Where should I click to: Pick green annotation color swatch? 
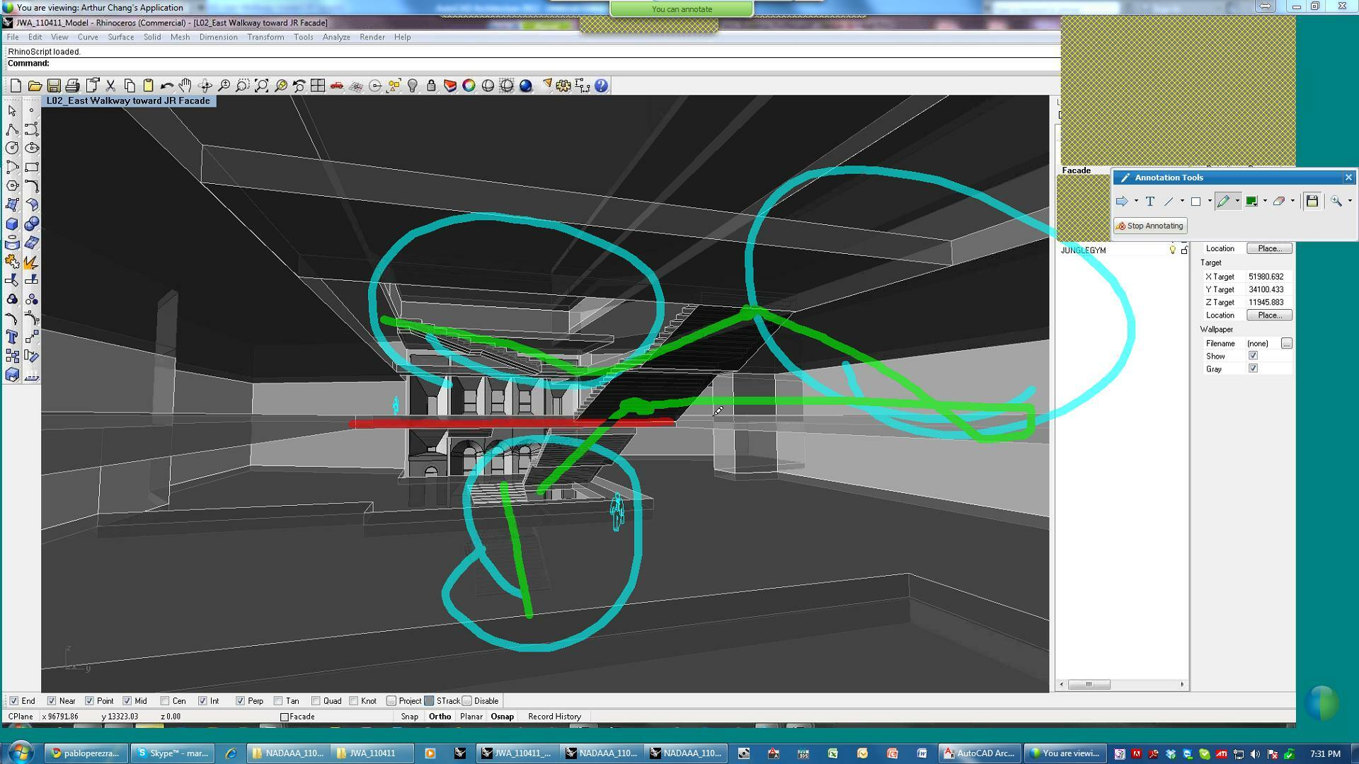[1251, 202]
